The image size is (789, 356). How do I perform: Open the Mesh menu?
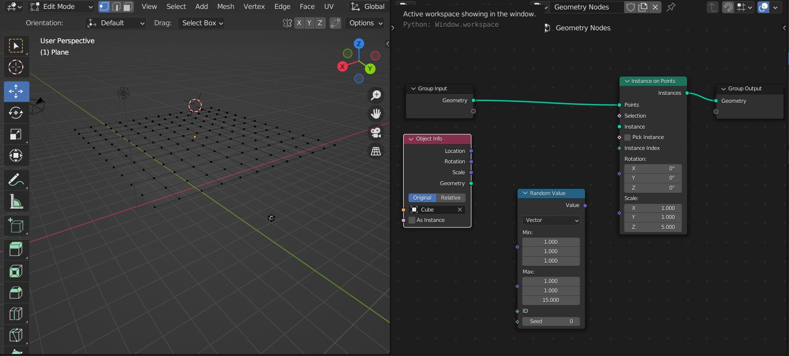pyautogui.click(x=225, y=6)
